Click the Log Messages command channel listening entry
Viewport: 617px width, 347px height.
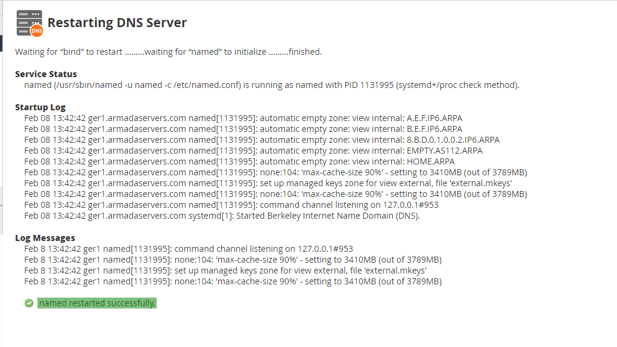coord(188,249)
